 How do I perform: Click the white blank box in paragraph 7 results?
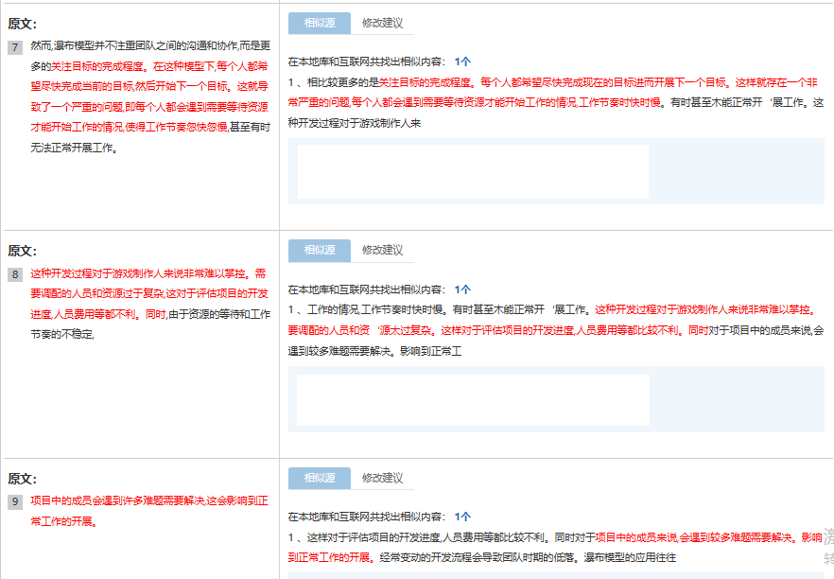tap(473, 171)
